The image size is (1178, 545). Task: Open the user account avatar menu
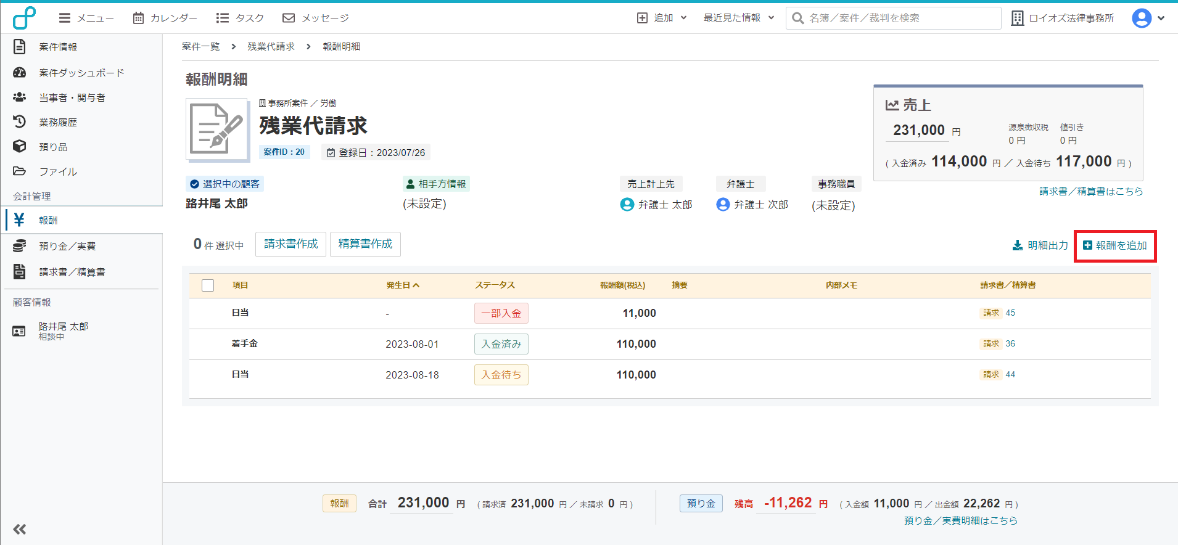[1148, 18]
